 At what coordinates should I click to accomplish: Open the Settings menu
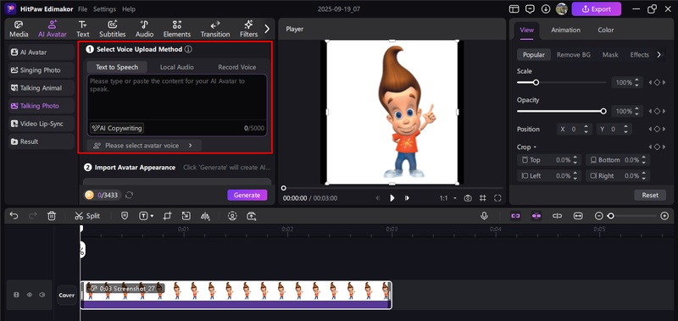104,9
